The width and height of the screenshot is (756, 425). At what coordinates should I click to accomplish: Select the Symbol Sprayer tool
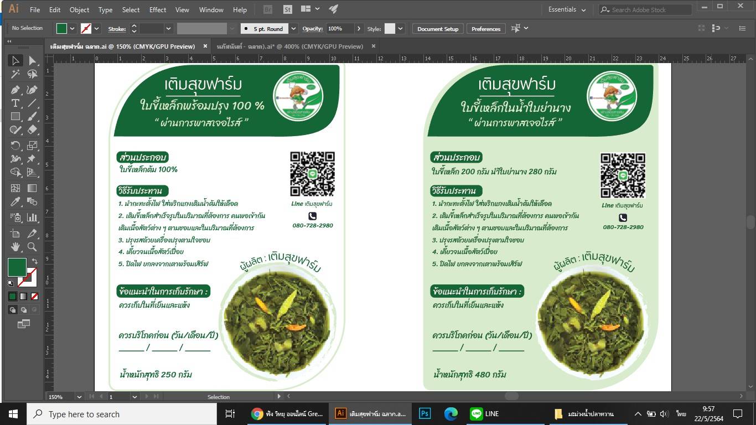pos(15,217)
